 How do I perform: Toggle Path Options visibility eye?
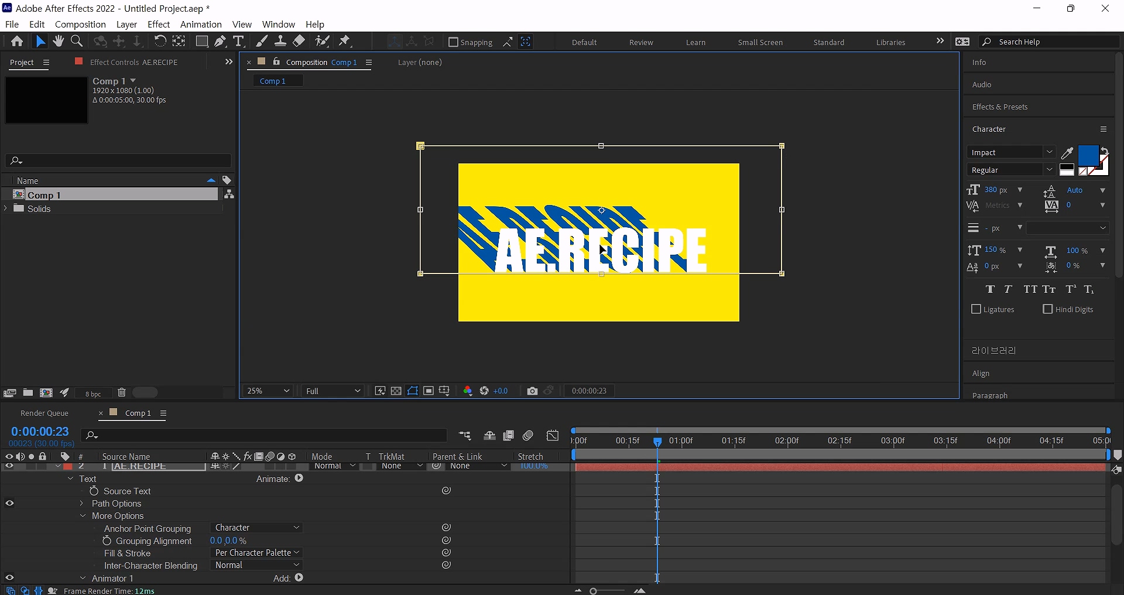point(9,503)
